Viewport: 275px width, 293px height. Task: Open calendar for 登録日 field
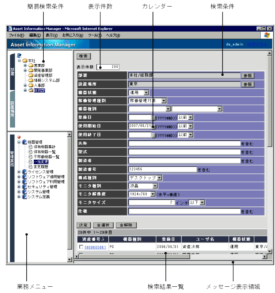click(x=153, y=118)
